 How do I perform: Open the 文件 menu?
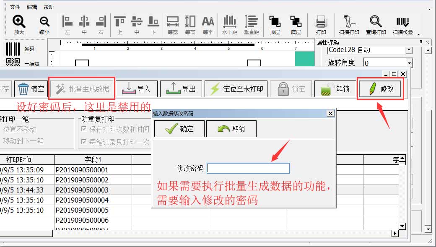(15, 7)
